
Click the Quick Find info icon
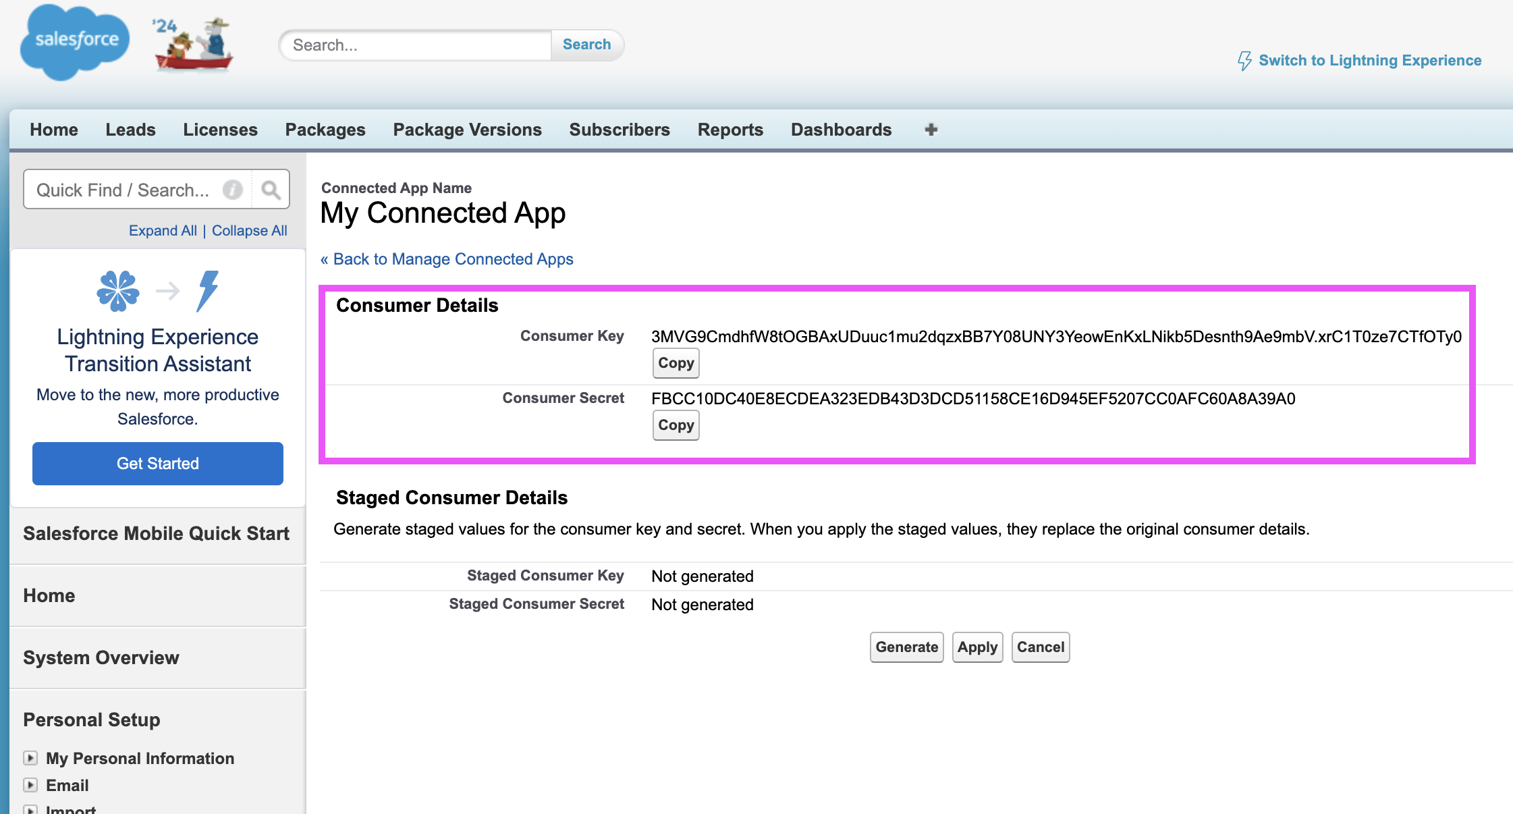(233, 190)
